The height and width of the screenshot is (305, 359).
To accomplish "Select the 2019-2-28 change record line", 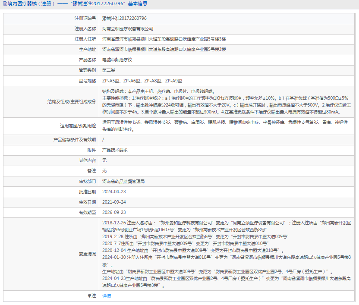I will click(195, 236).
